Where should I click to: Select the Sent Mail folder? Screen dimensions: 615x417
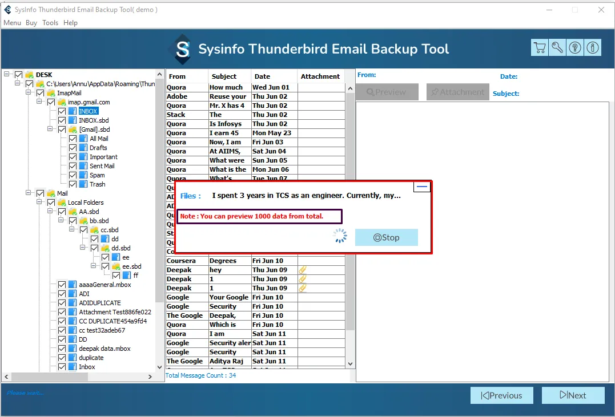pyautogui.click(x=102, y=166)
